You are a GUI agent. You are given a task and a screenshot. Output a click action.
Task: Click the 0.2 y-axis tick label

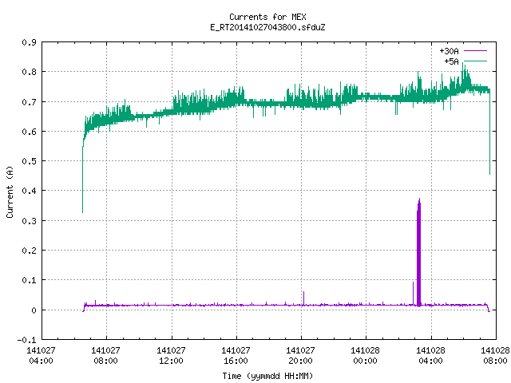[x=29, y=251]
